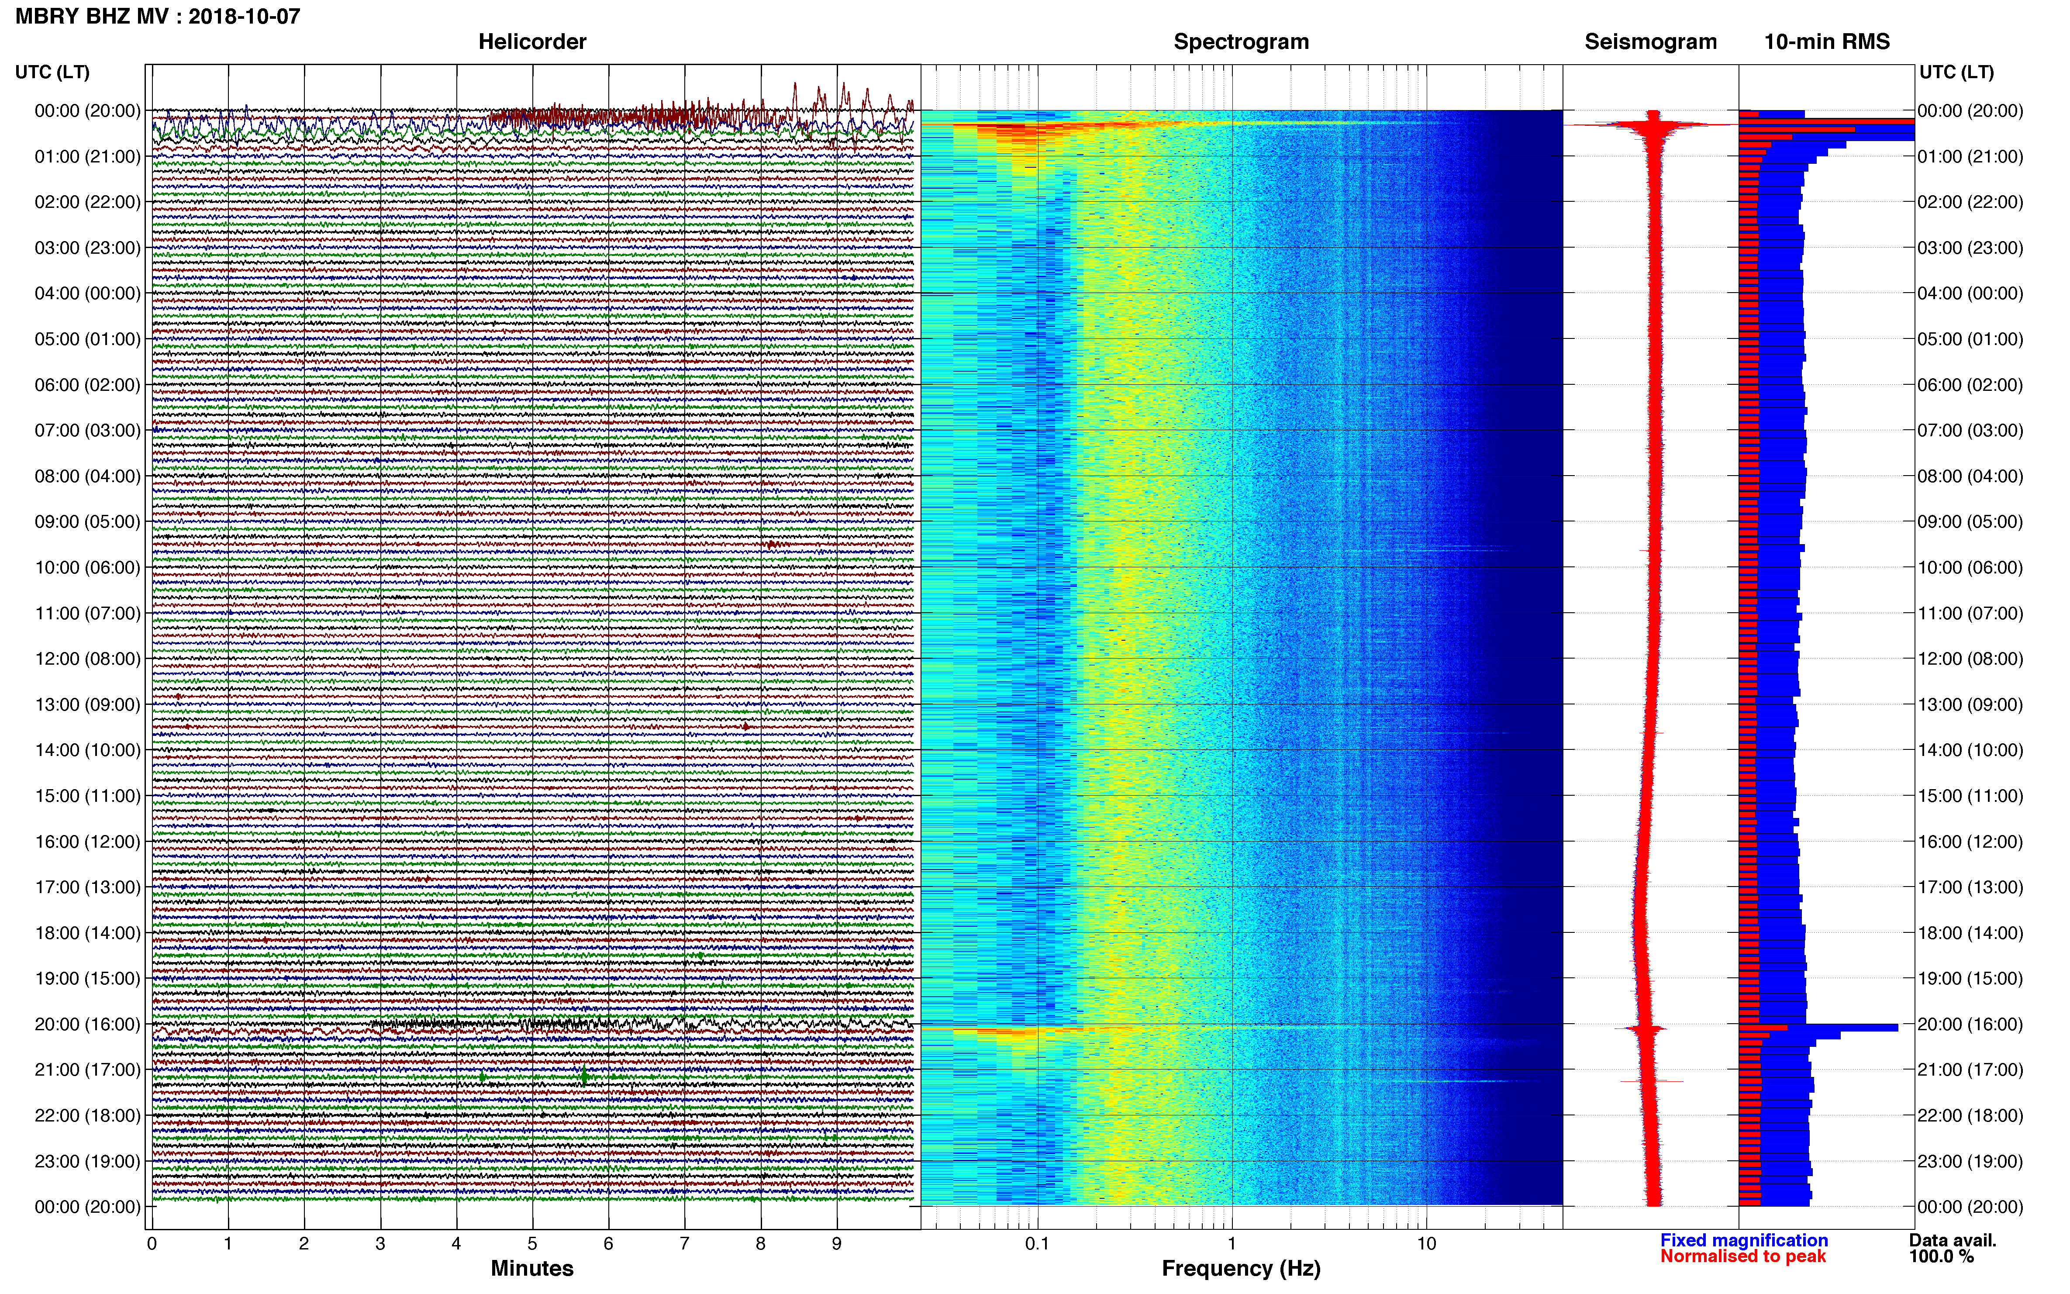This screenshot has height=1294, width=2070.
Task: Click the right axis label '07:00 (03:00)'
Action: (x=1970, y=431)
